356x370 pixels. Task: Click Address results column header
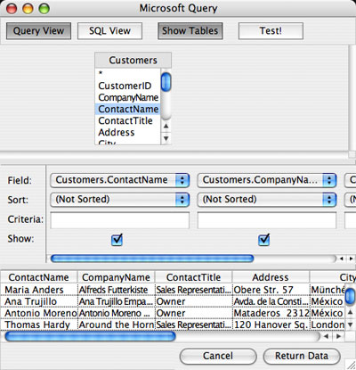[x=271, y=277]
